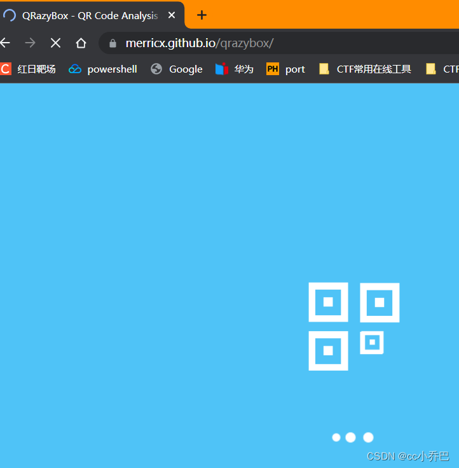Expand the CTF常用在线工具 bookmark folder
Screen dimensions: 459x468
365,69
